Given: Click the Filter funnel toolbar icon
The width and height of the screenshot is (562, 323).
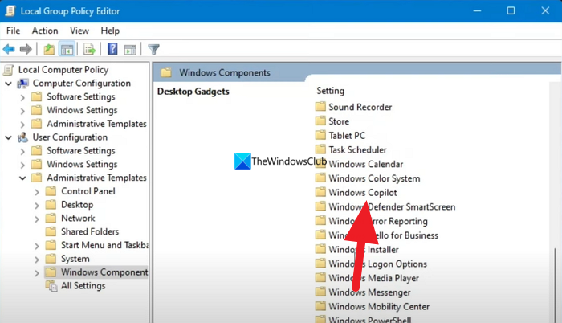Looking at the screenshot, I should (x=154, y=49).
